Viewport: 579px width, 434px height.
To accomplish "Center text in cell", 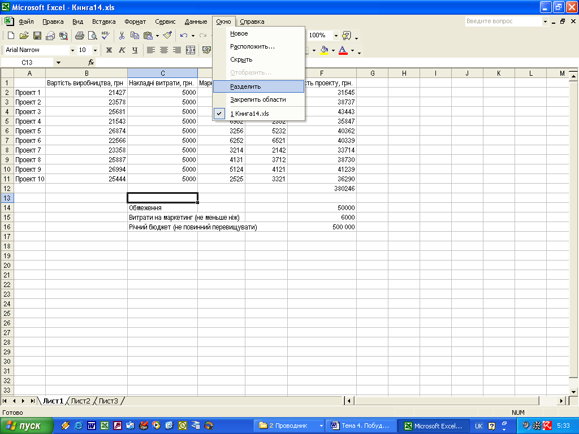I will coord(164,50).
